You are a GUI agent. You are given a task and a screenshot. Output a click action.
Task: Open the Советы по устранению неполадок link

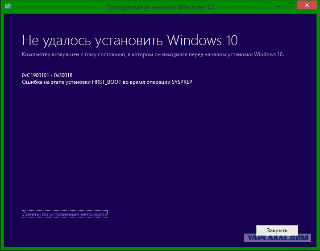tap(65, 214)
